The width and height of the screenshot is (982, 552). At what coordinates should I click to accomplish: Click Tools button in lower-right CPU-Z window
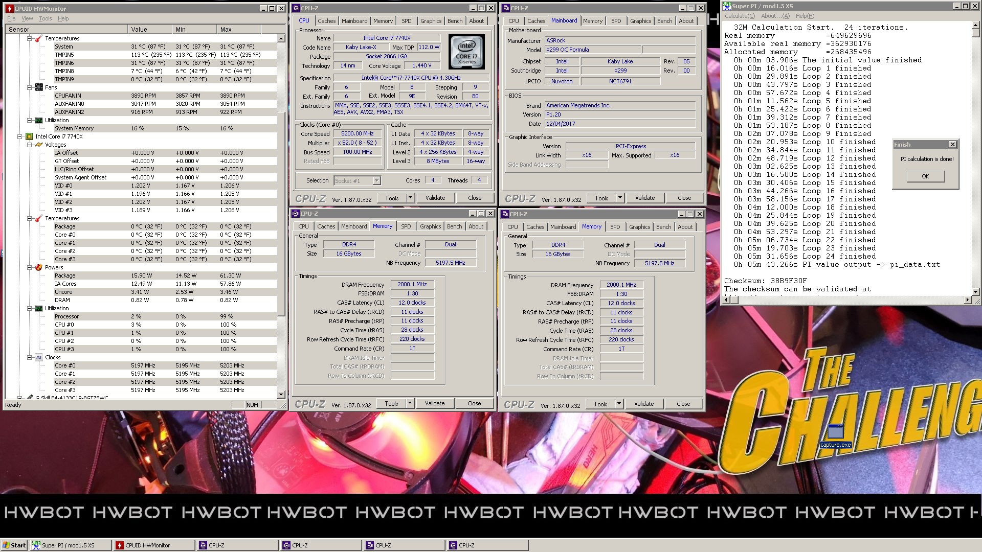click(x=600, y=404)
